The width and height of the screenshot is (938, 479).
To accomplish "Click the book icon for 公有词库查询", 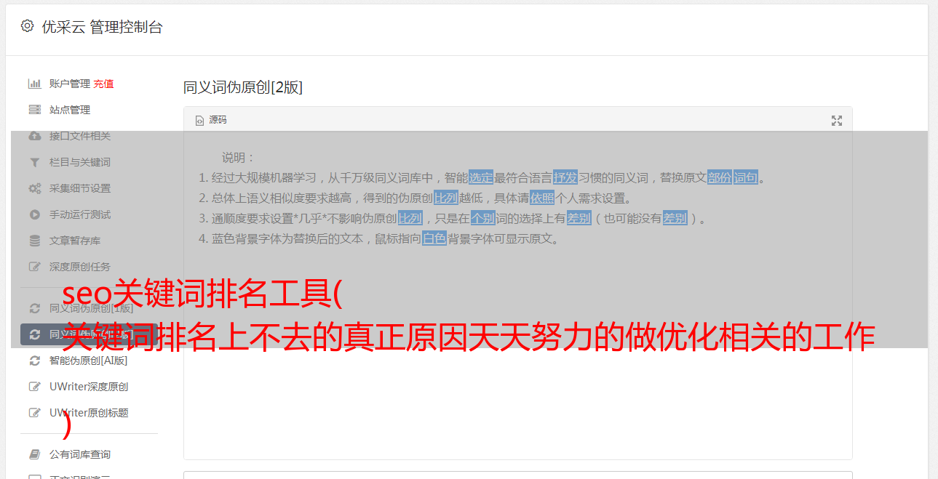I will (34, 454).
